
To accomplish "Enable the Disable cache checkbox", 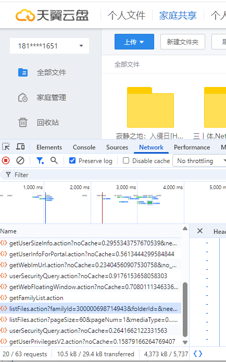I will point(126,160).
